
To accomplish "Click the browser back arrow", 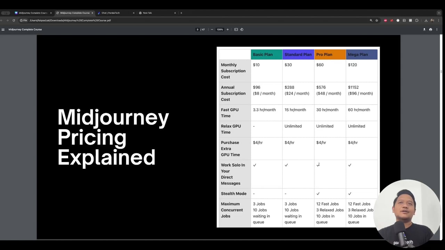I will click(2, 20).
